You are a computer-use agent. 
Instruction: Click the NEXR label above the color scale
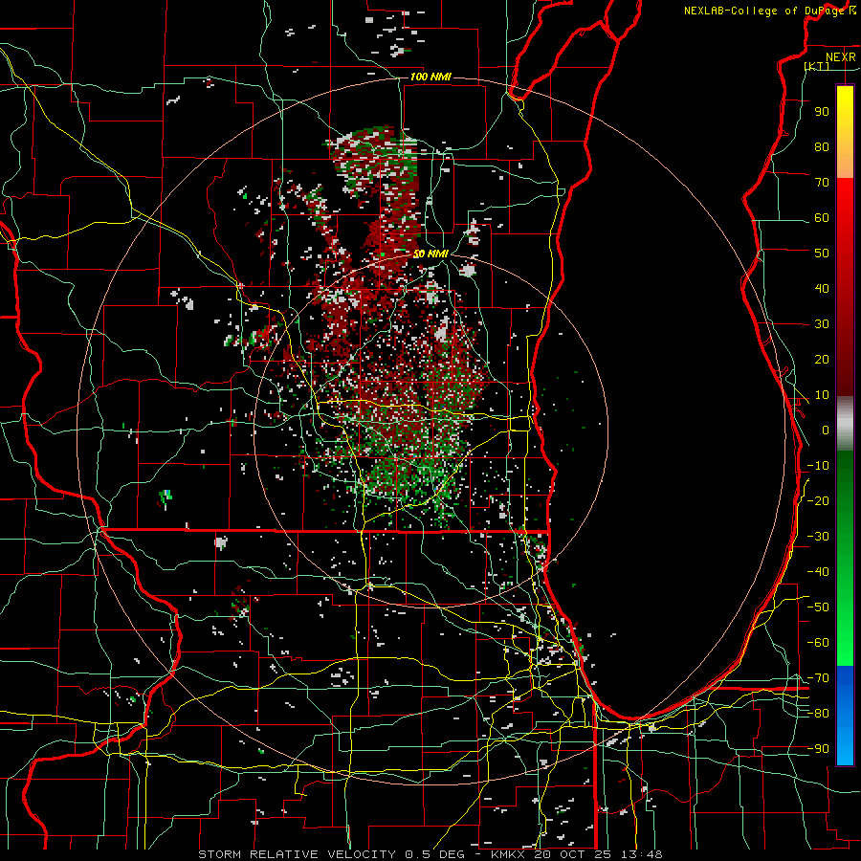pyautogui.click(x=840, y=57)
